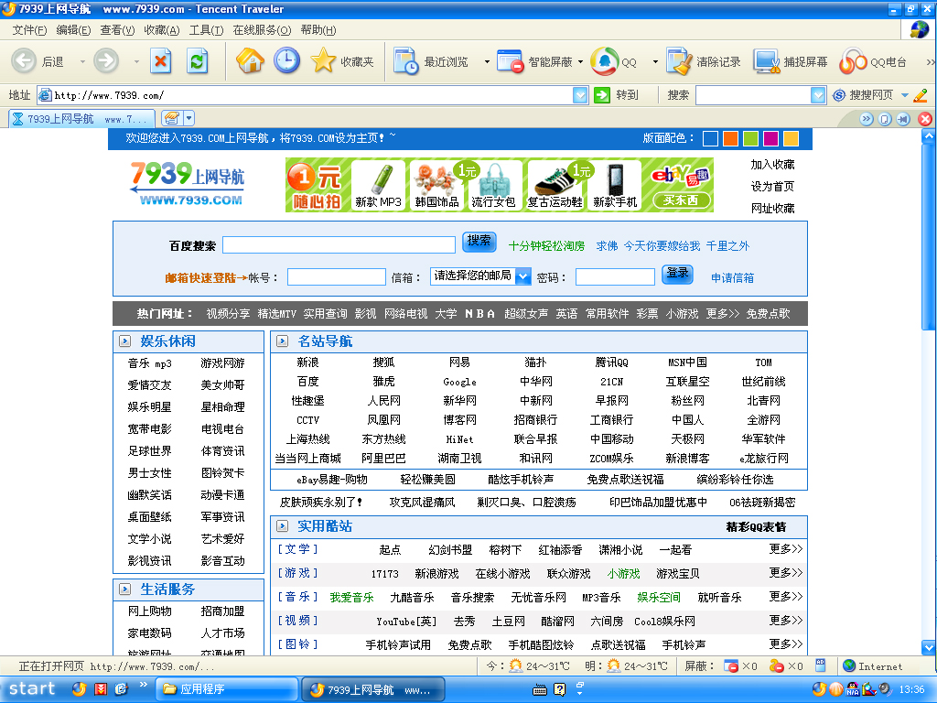Click the Refresh page icon
The height and width of the screenshot is (703, 937).
click(x=197, y=61)
